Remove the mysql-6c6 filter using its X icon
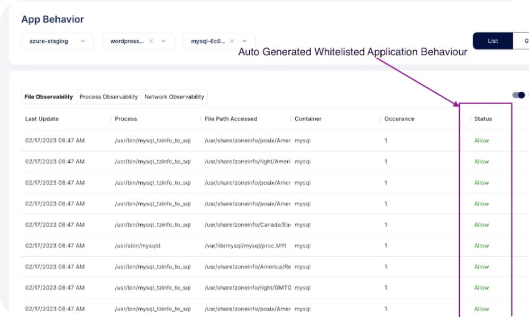Screen dimensions: 529x317 232,41
